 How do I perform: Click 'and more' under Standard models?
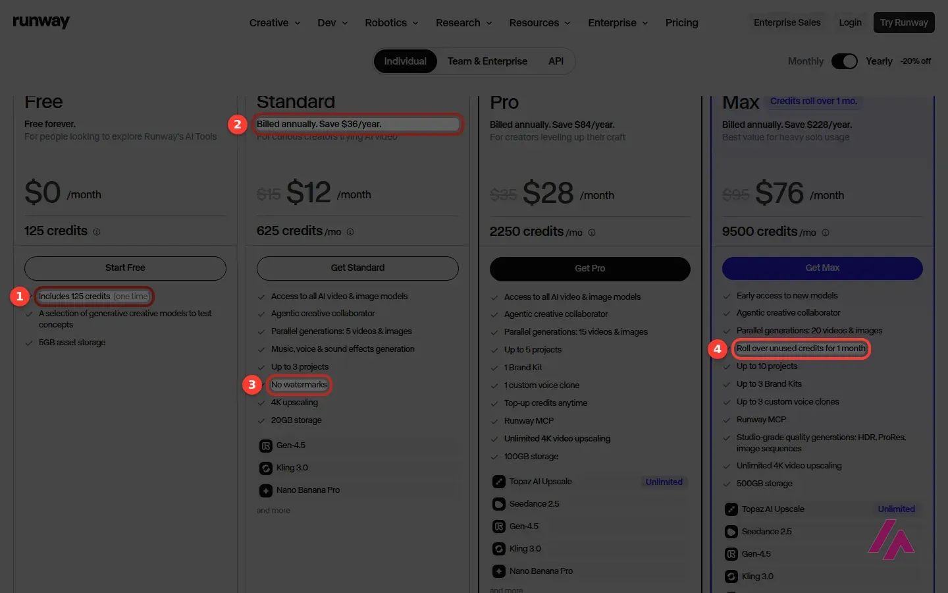273,511
